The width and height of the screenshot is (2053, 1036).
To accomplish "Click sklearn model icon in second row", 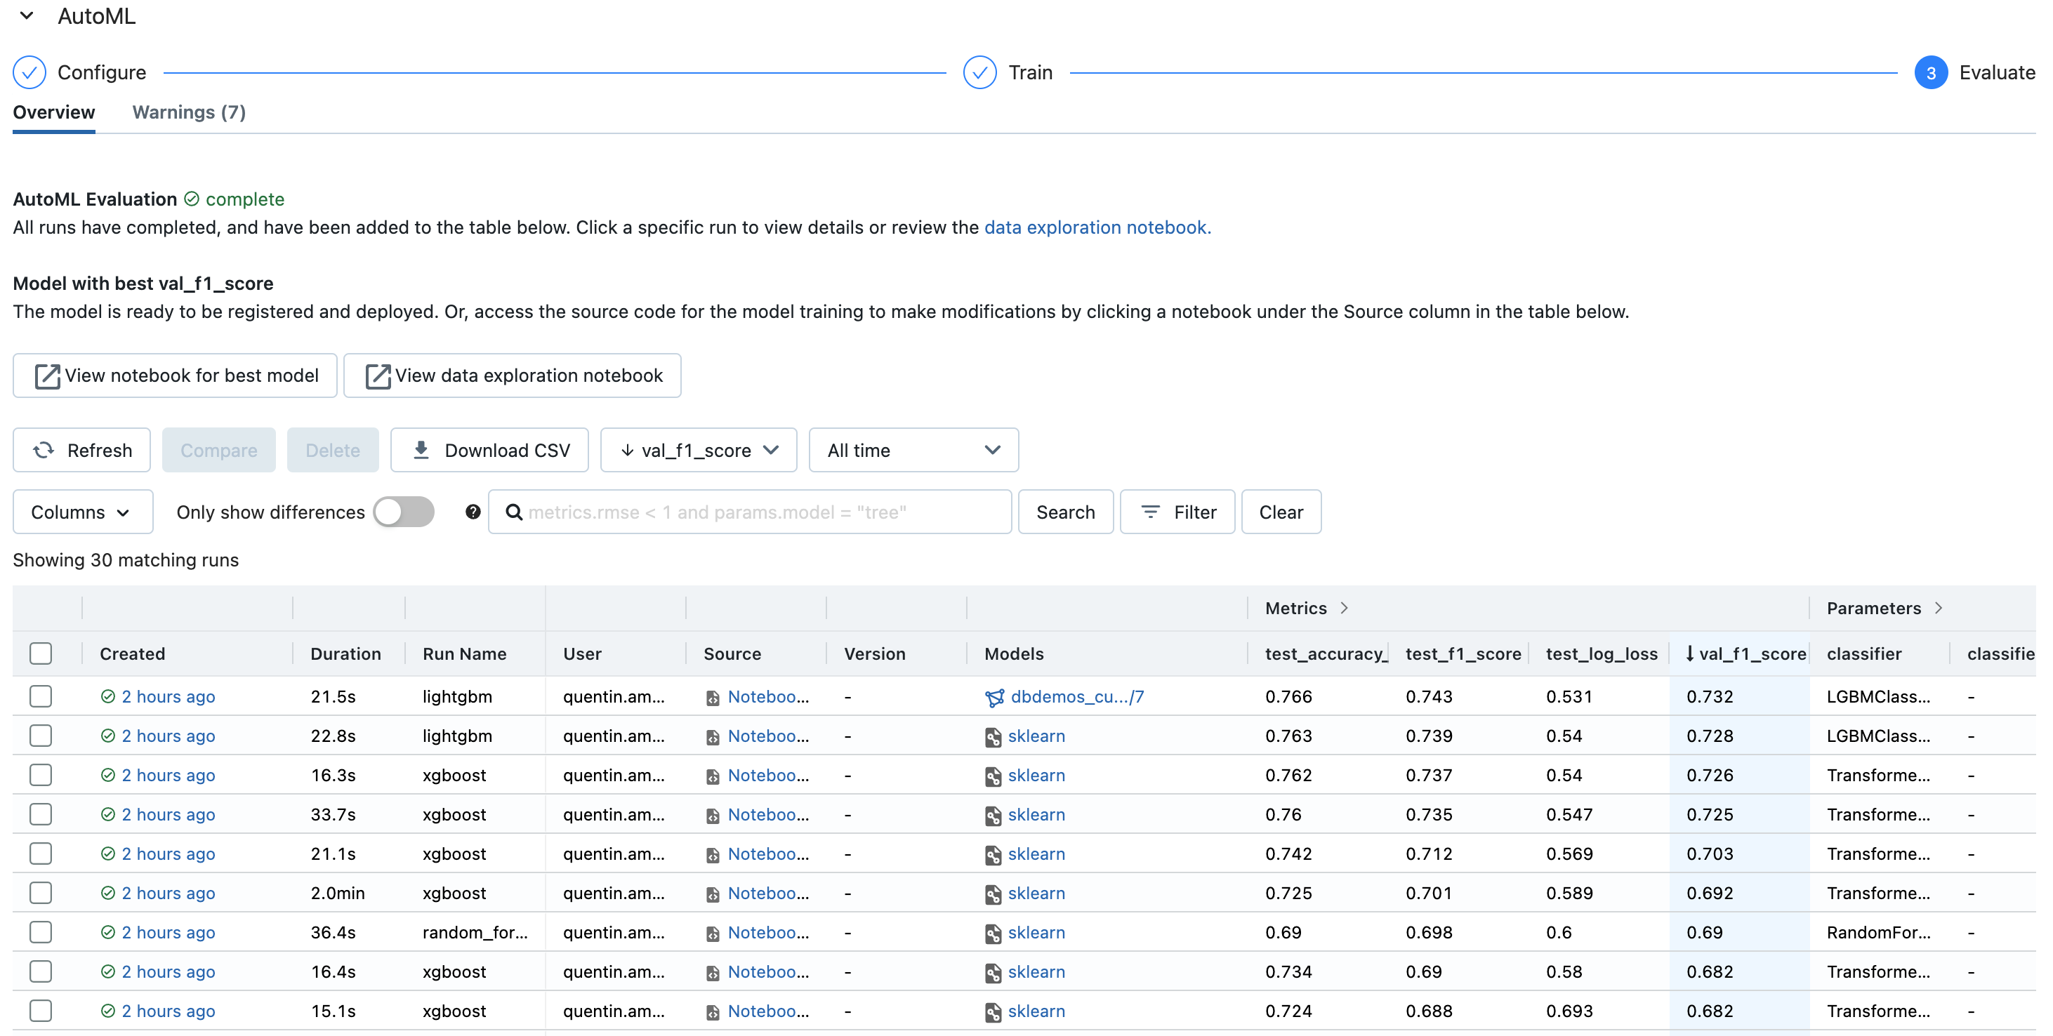I will pos(993,737).
